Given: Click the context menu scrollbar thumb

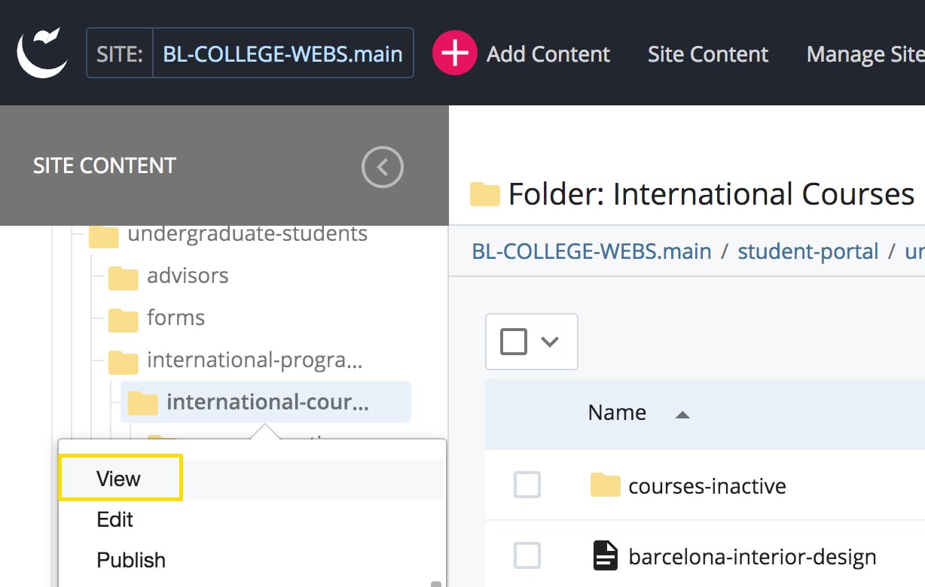Looking at the screenshot, I should 435,583.
